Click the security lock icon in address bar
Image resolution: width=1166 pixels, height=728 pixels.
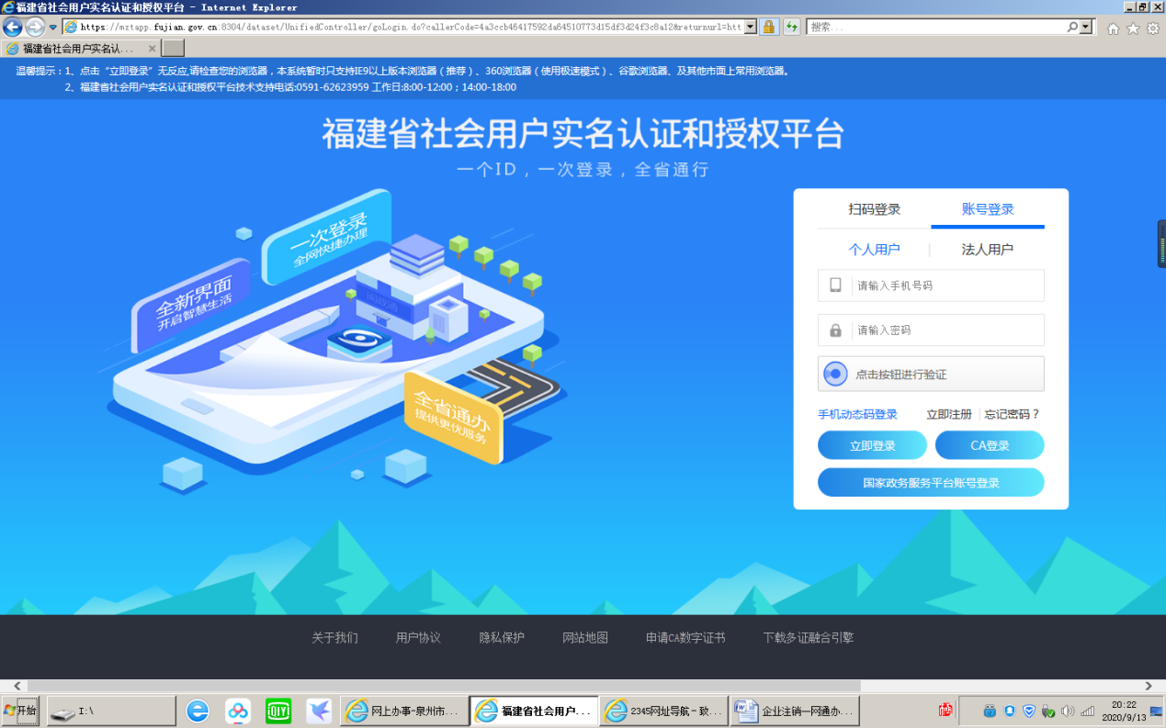pos(769,28)
